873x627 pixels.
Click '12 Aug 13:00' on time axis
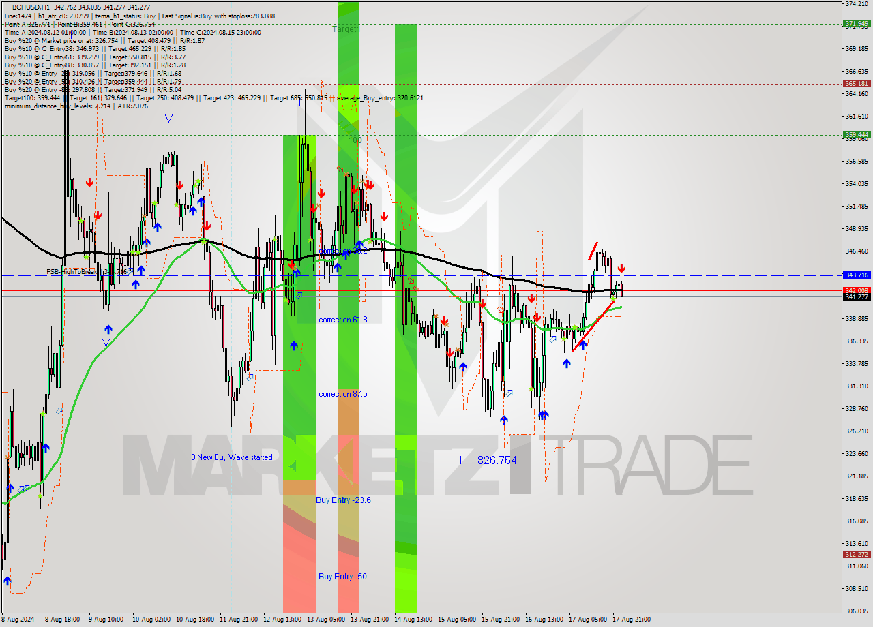[282, 620]
